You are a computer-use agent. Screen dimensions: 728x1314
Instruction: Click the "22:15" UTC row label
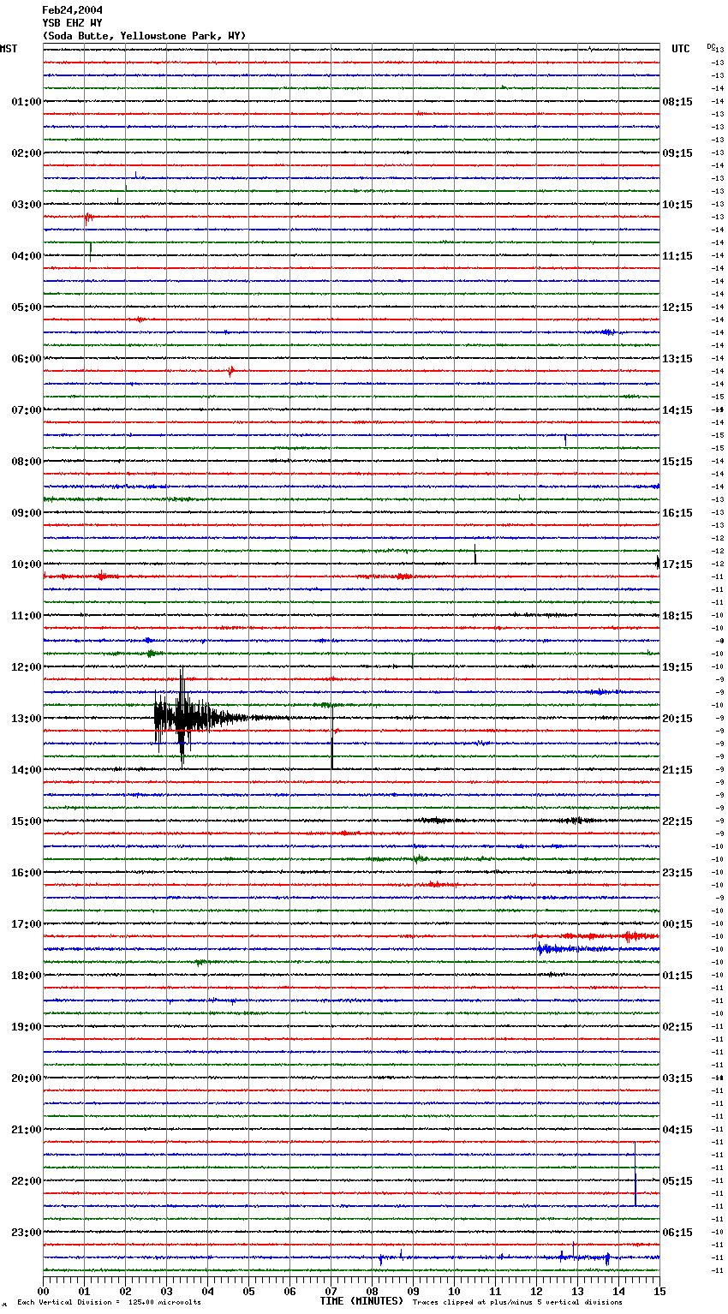pyautogui.click(x=677, y=821)
